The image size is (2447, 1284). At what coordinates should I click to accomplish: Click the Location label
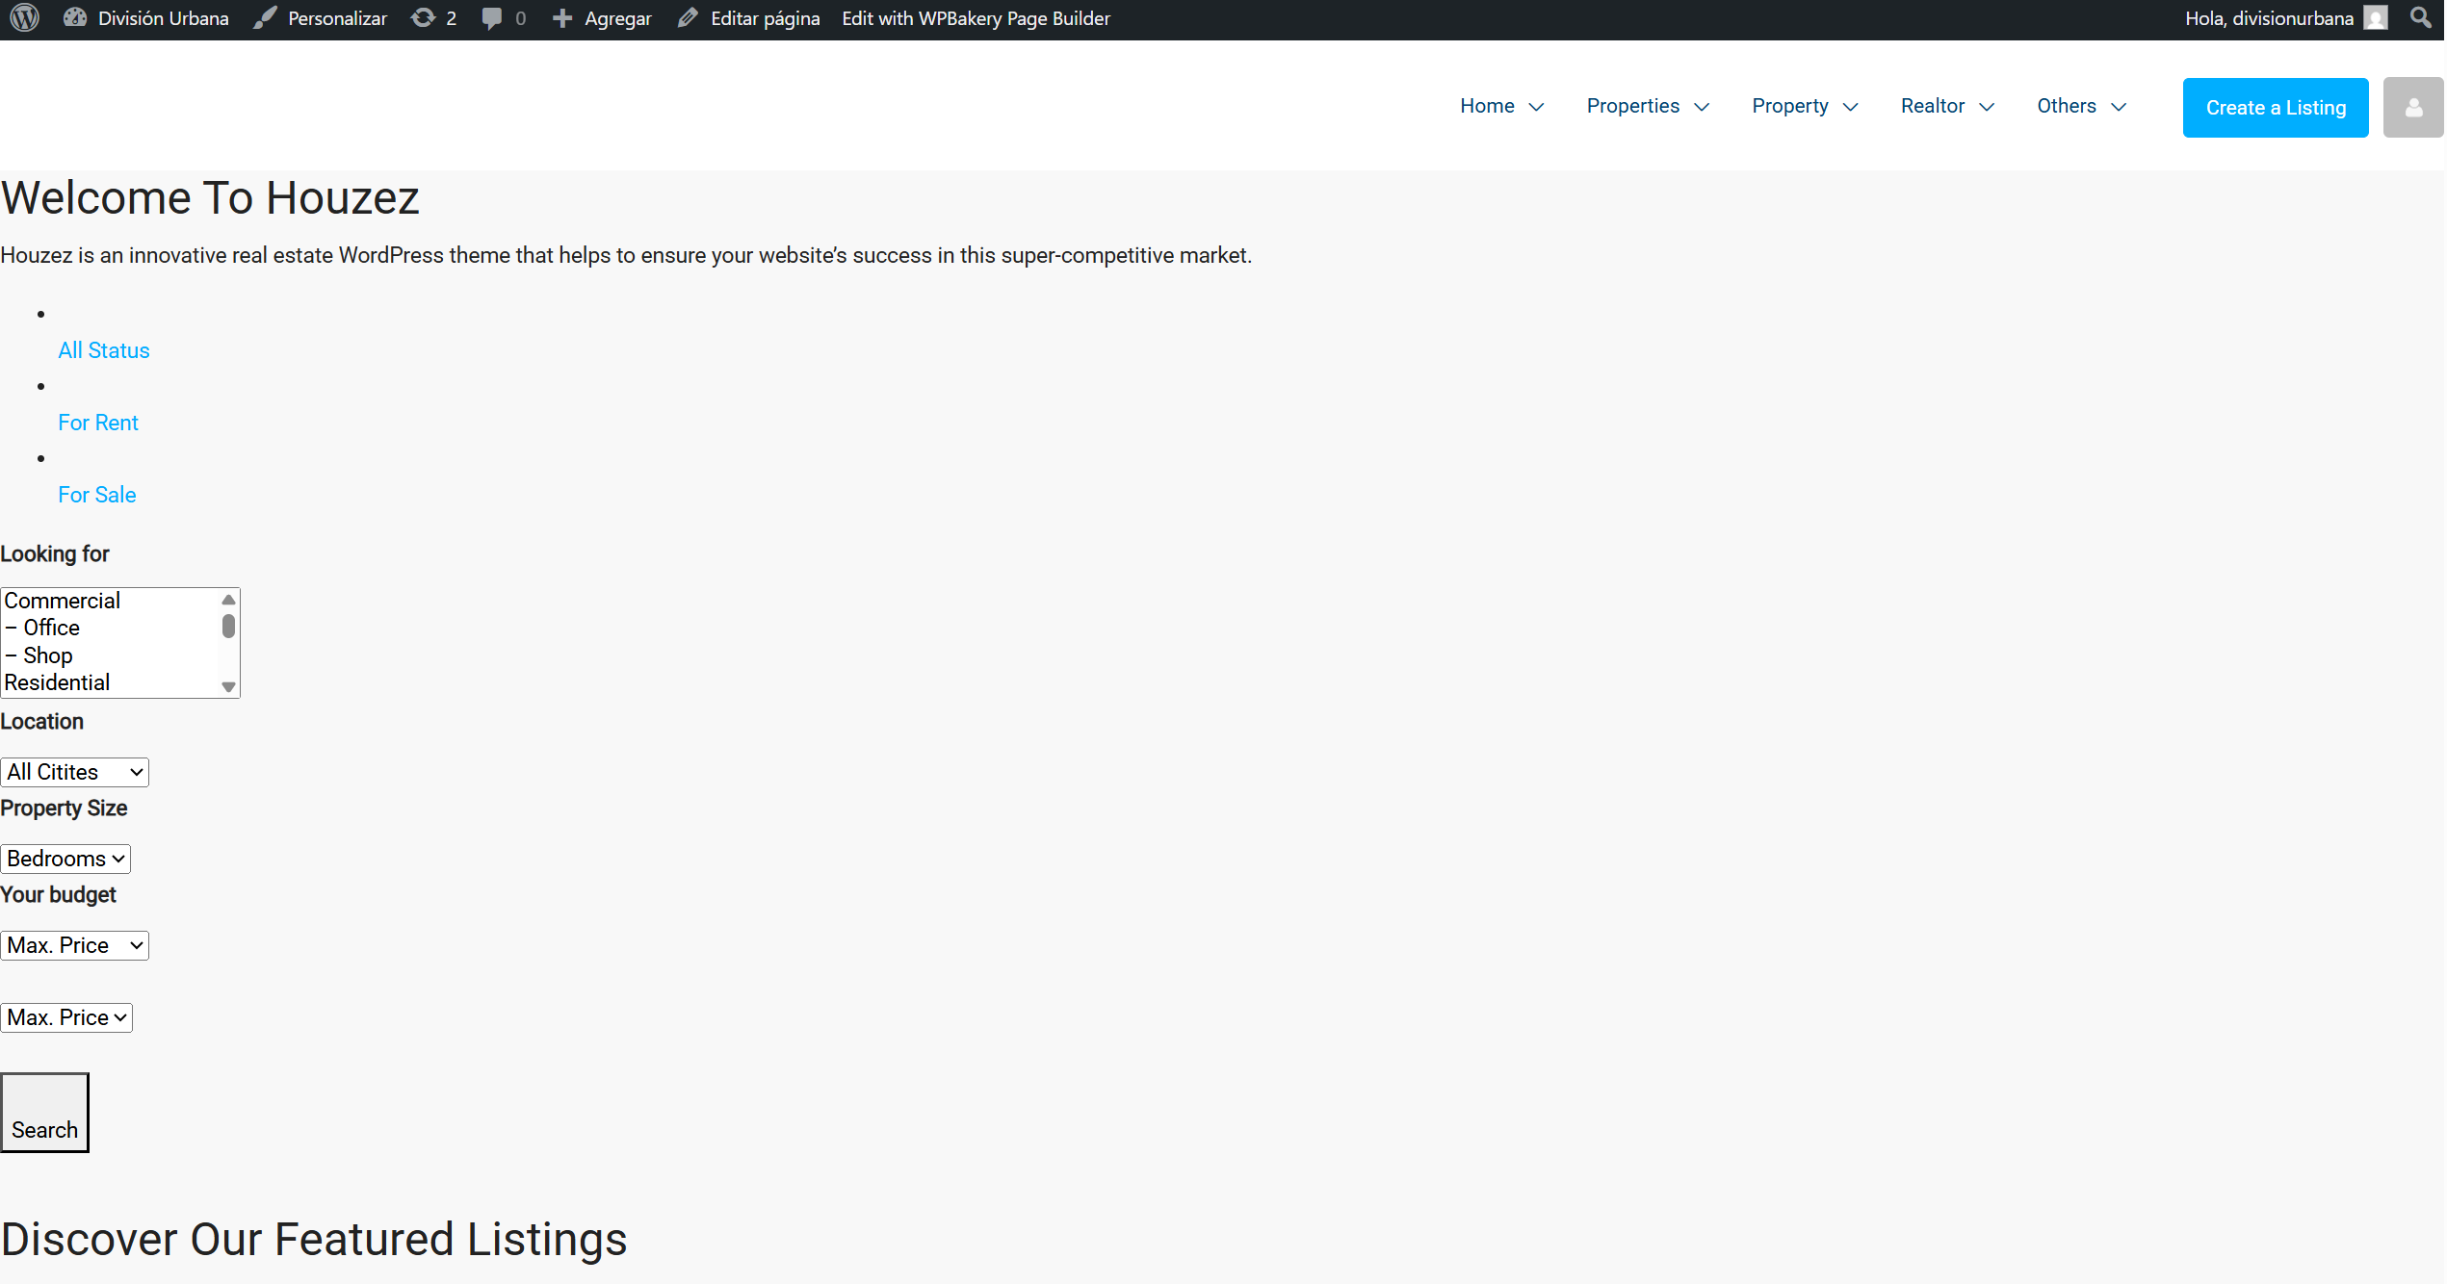pos(41,721)
